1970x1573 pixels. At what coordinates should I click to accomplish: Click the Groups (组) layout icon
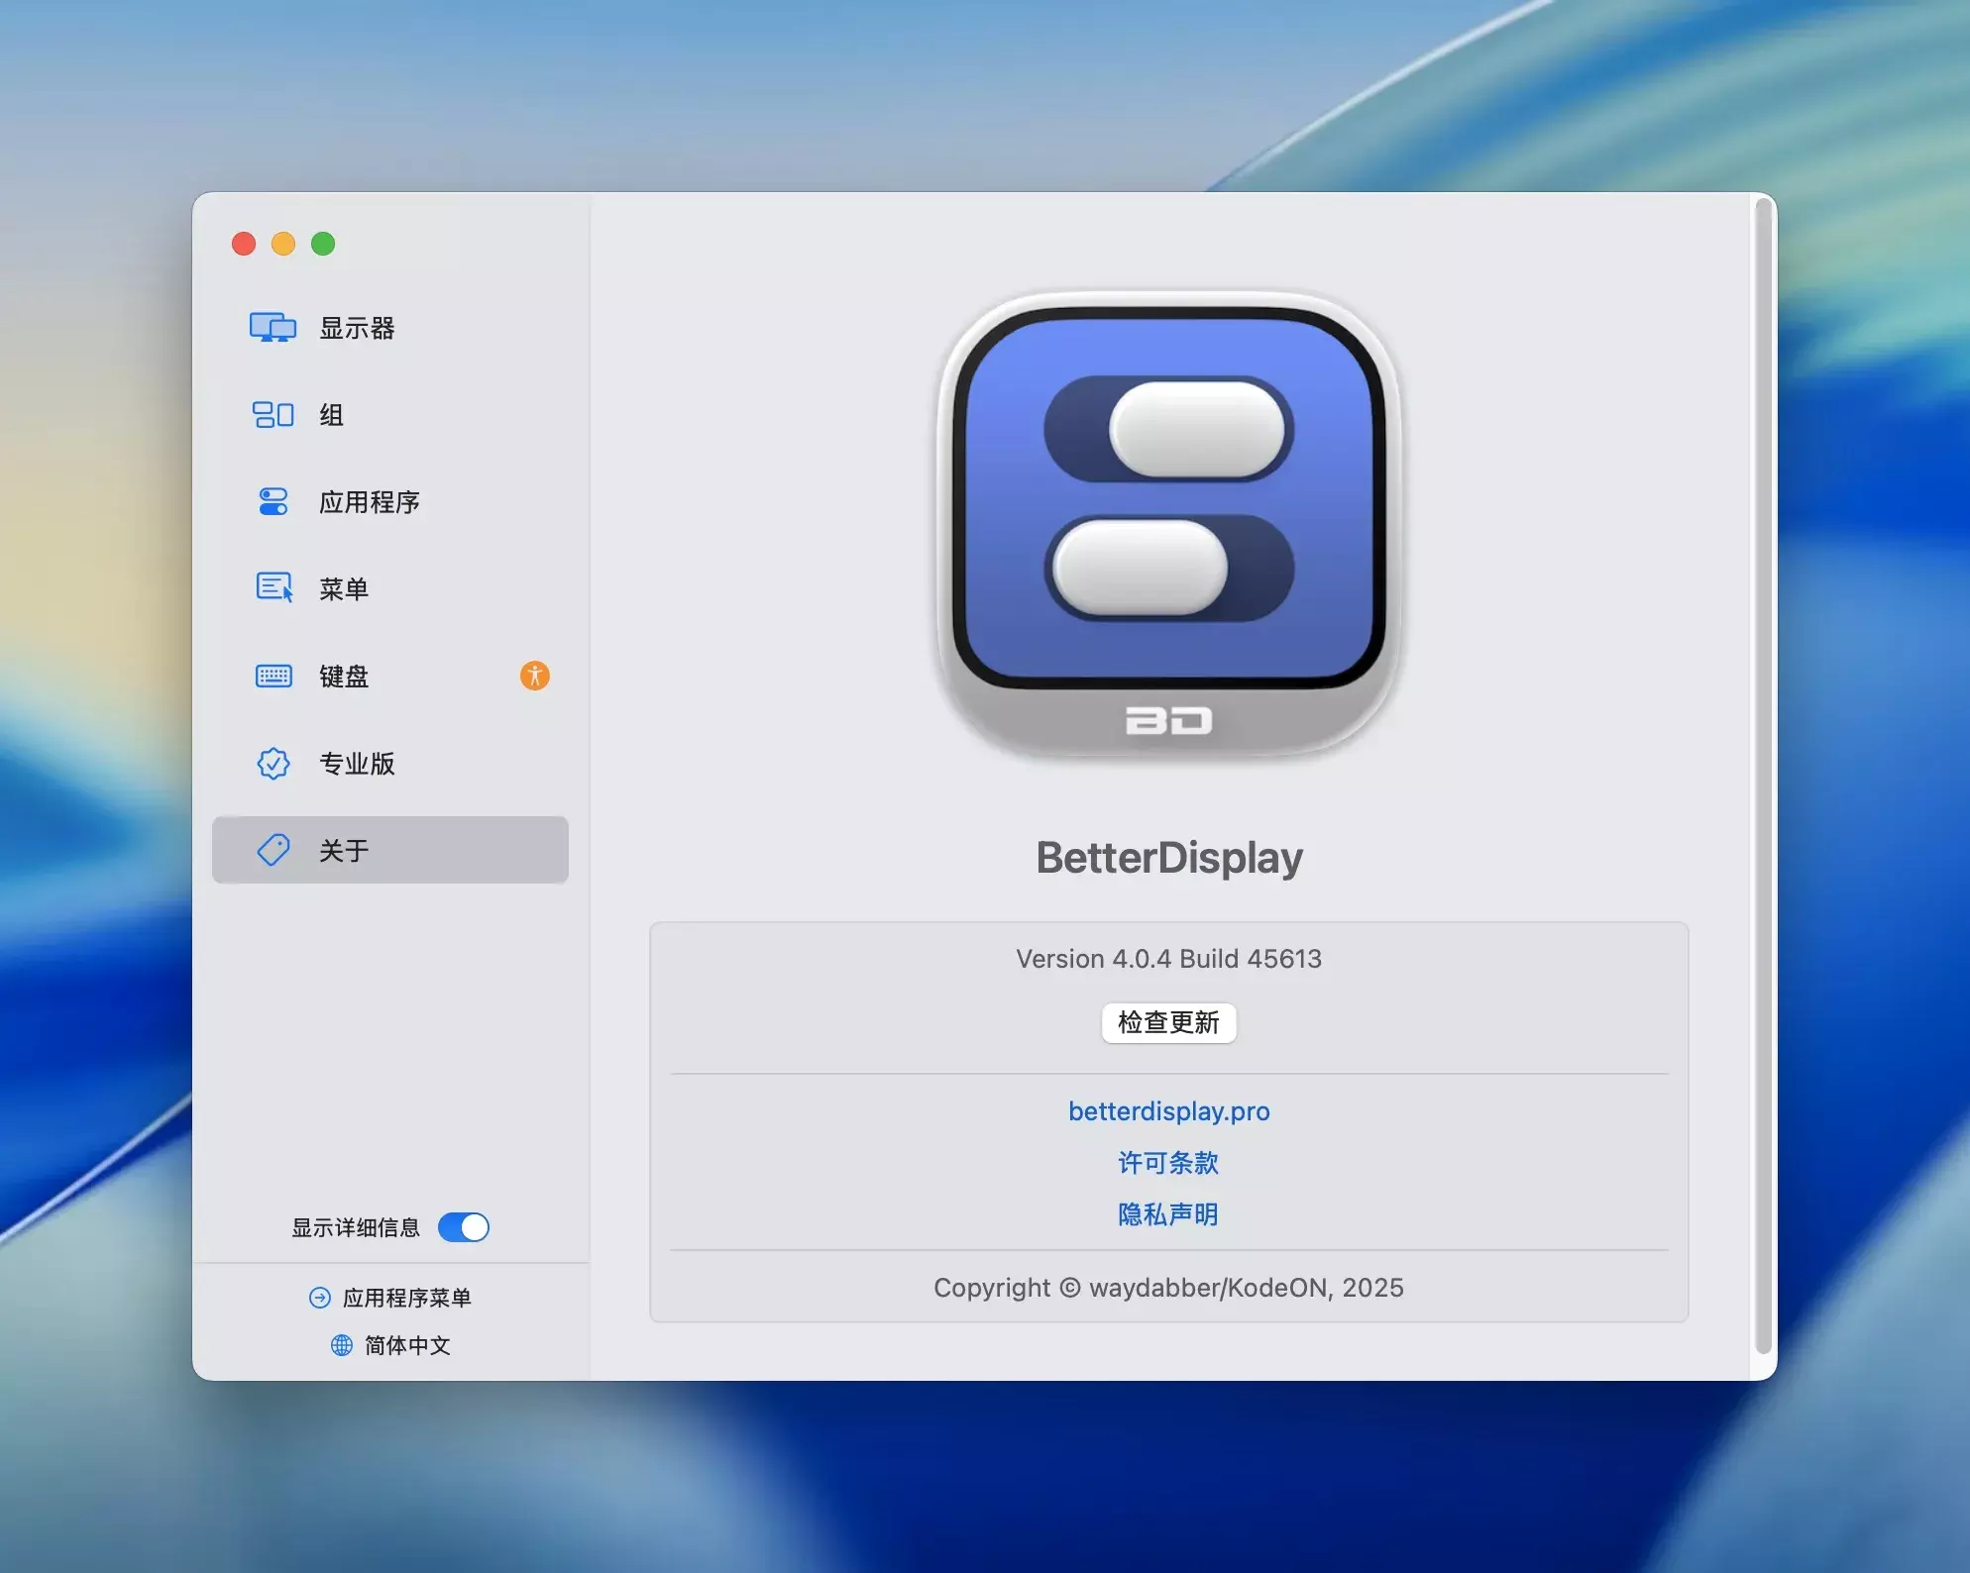click(273, 414)
